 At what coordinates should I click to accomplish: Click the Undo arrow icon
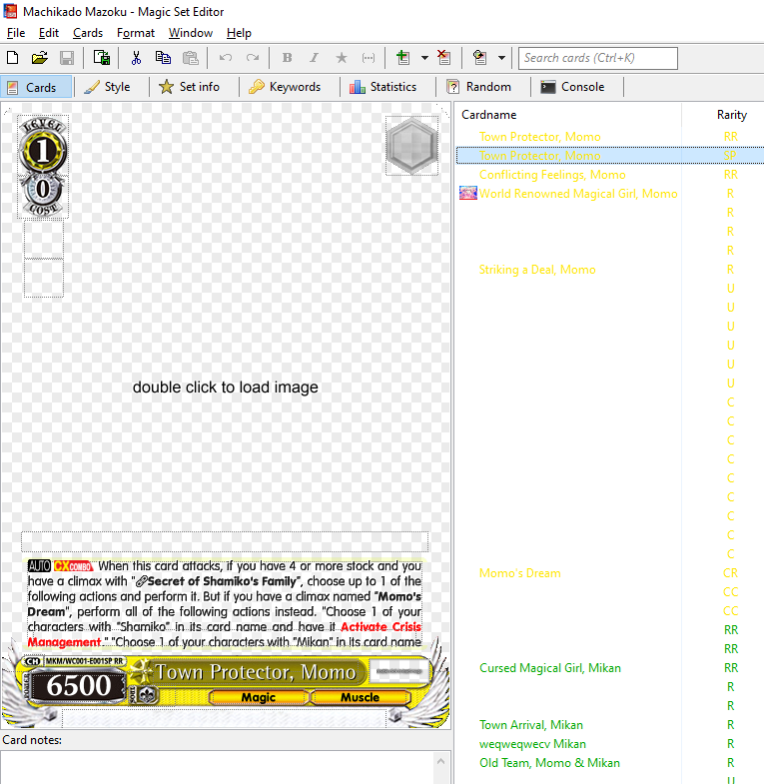(x=226, y=58)
